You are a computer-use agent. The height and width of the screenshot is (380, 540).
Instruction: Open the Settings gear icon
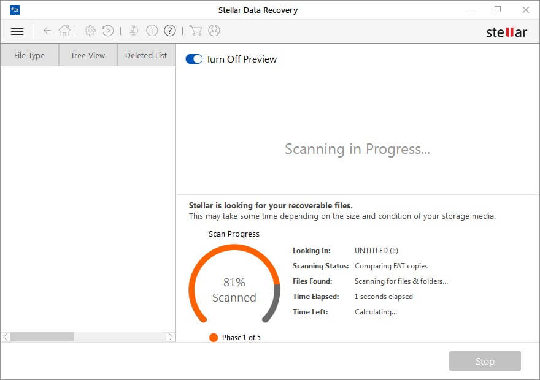(x=90, y=31)
